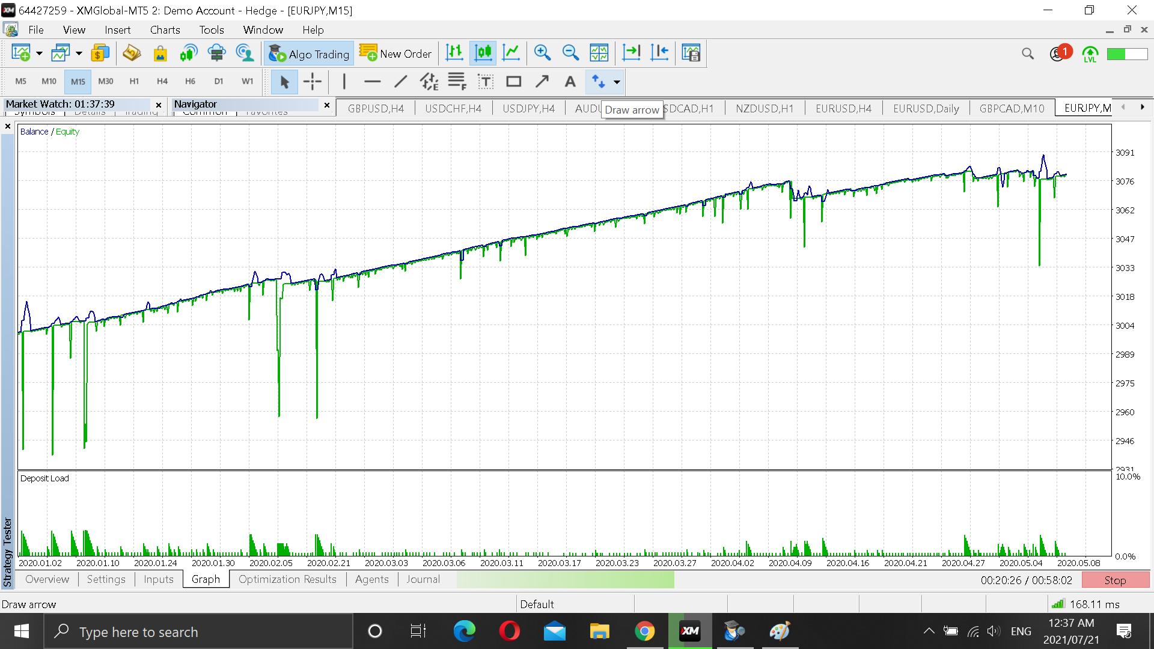1154x649 pixels.
Task: Select the Draw arrow tool
Action: coord(599,82)
